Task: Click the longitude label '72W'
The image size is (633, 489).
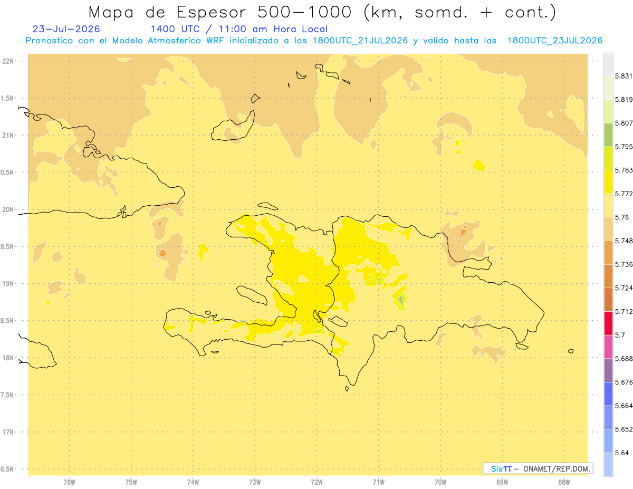Action: point(316,482)
